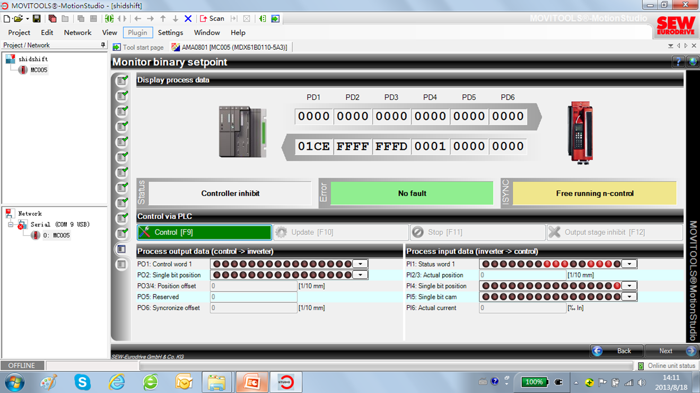Viewport: 700px width, 393px height.
Task: Click the Save project toolbar icon
Action: pyautogui.click(x=37, y=19)
